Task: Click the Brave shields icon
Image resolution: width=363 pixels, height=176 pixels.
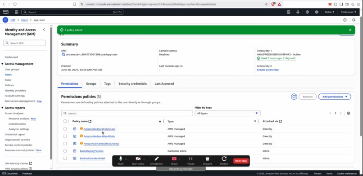Action: coord(273,4)
